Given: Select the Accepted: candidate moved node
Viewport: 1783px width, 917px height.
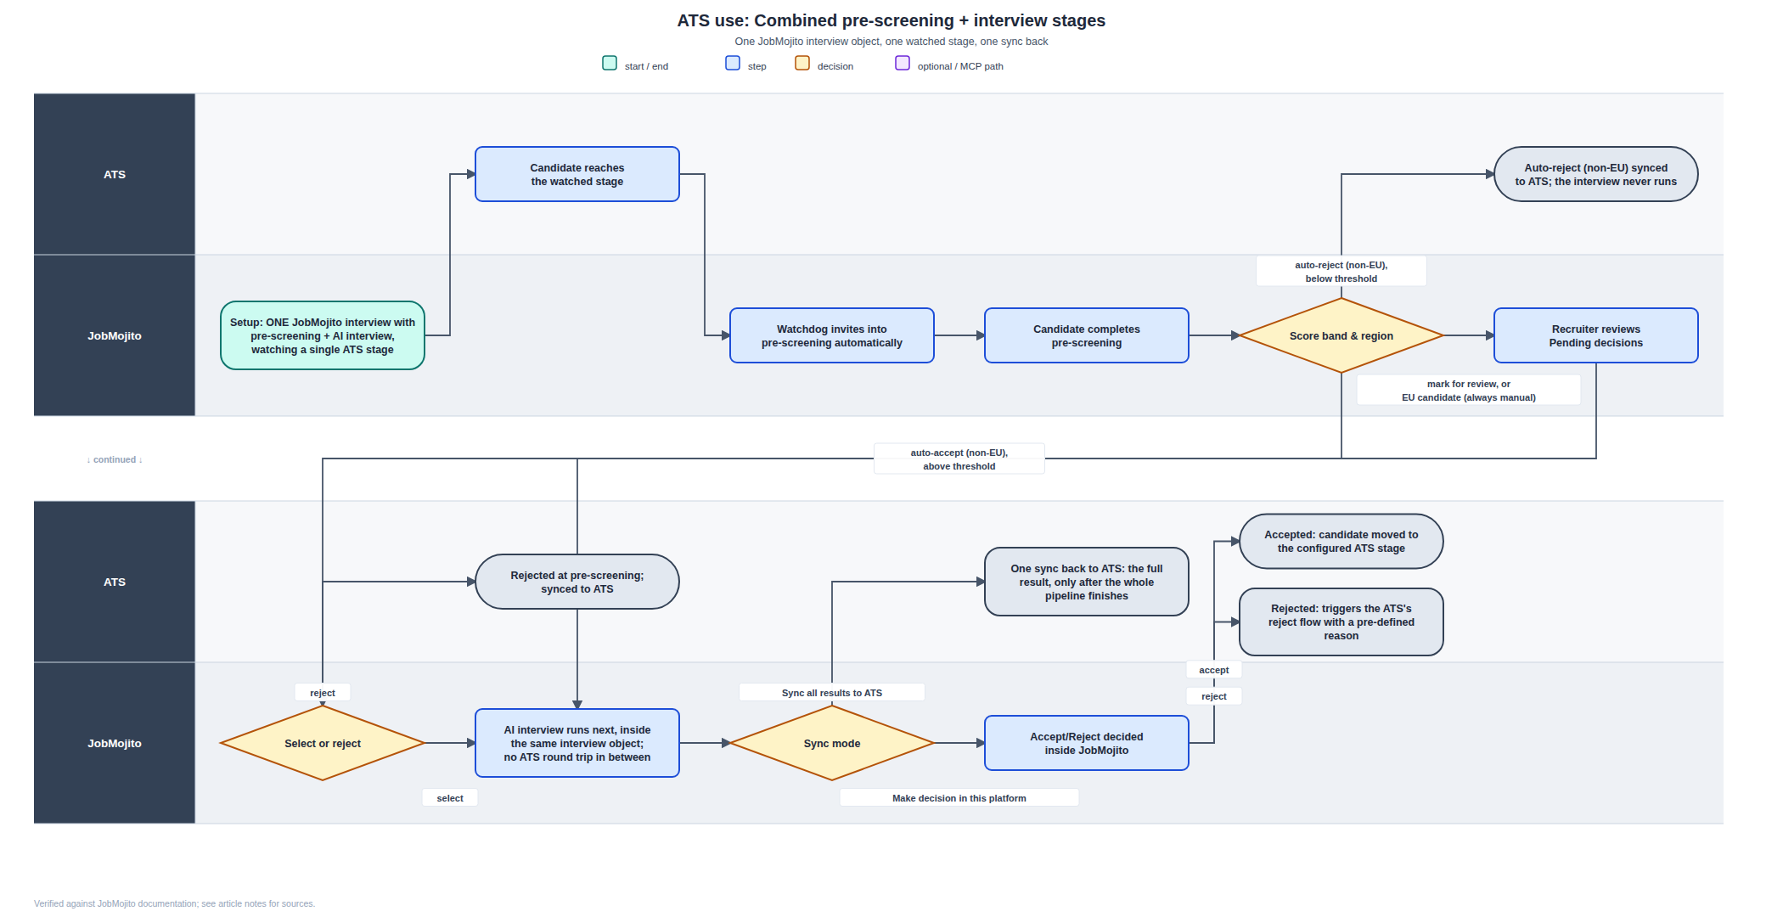Looking at the screenshot, I should tap(1341, 541).
